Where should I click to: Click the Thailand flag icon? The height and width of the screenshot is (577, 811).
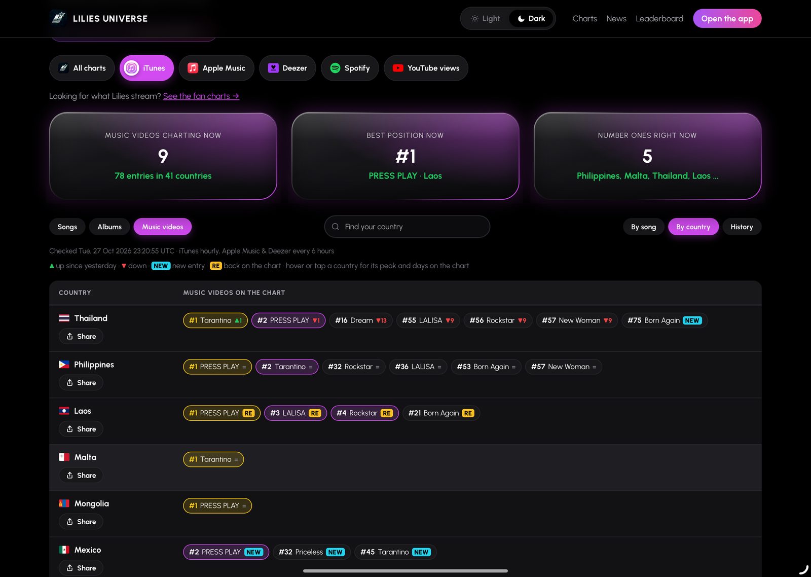pyautogui.click(x=64, y=318)
